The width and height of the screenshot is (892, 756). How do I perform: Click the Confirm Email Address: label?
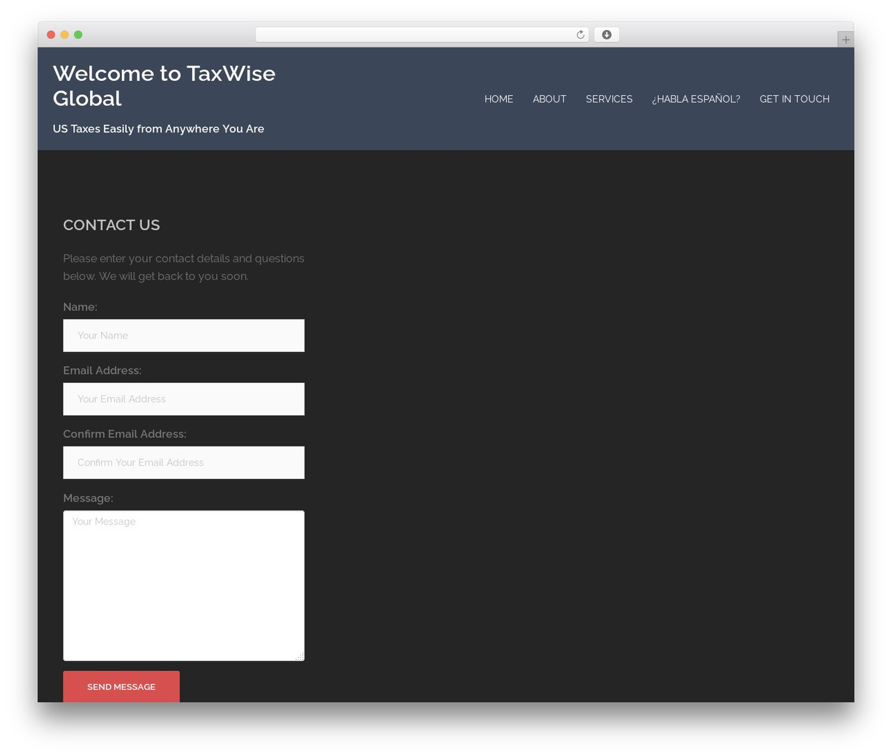pyautogui.click(x=125, y=434)
